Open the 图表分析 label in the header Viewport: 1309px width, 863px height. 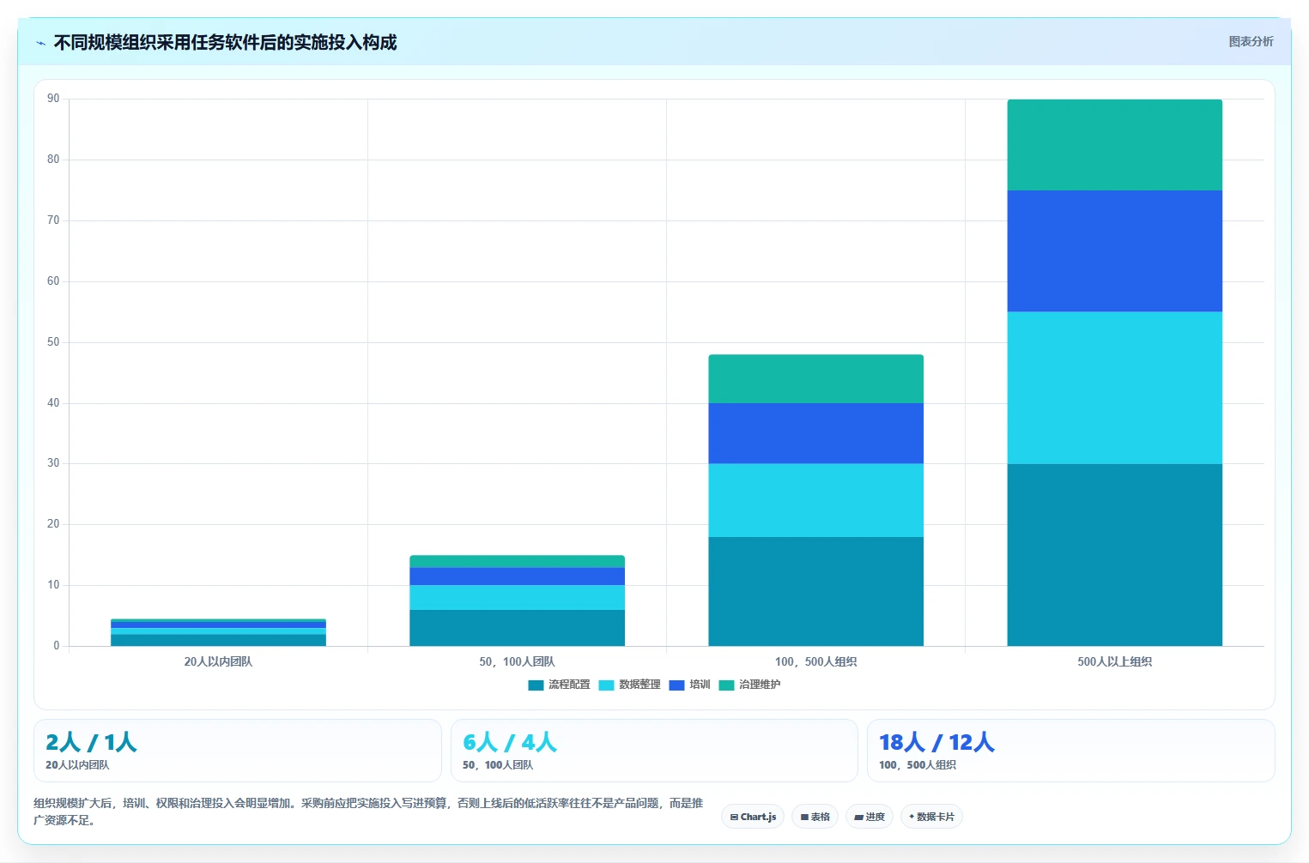[x=1251, y=41]
